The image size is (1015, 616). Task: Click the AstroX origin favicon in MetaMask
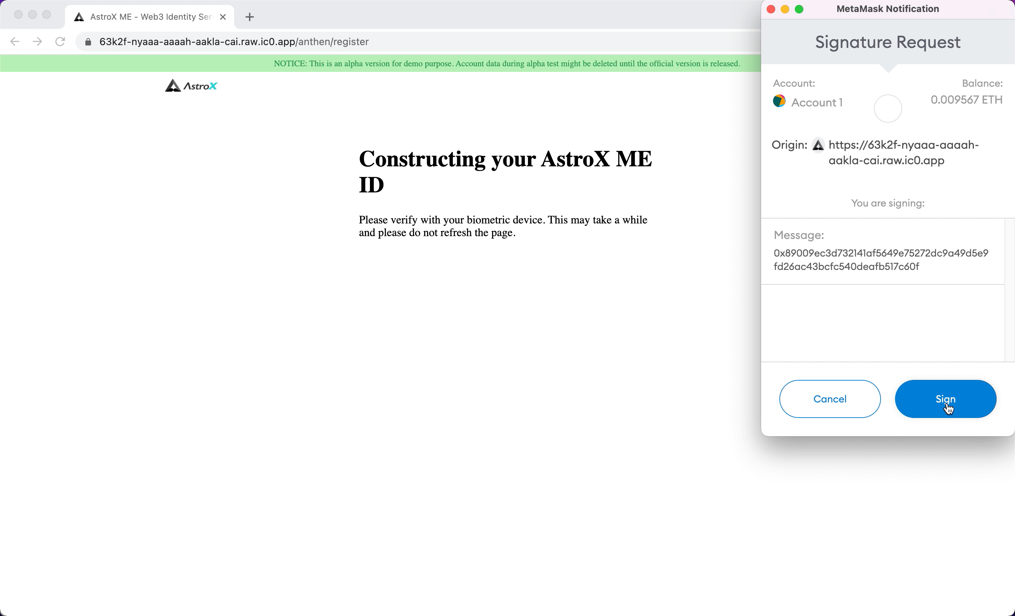(x=818, y=145)
